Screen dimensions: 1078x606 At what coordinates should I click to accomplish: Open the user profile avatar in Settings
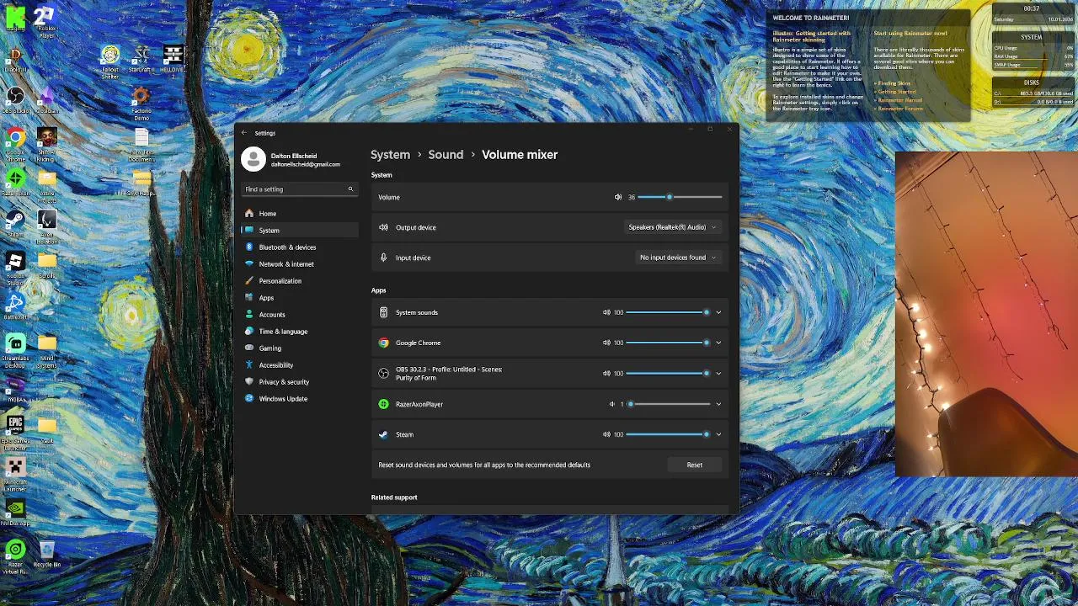pos(253,159)
